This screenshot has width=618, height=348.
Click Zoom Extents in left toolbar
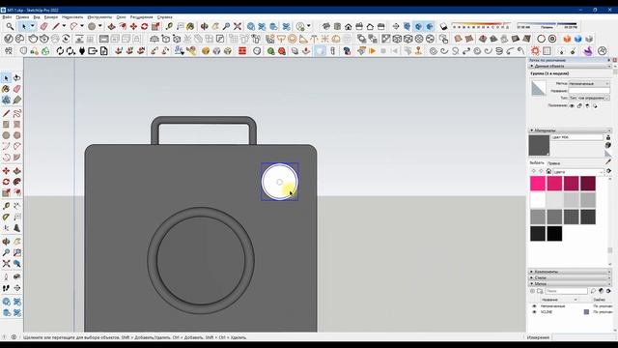pyautogui.click(x=6, y=264)
